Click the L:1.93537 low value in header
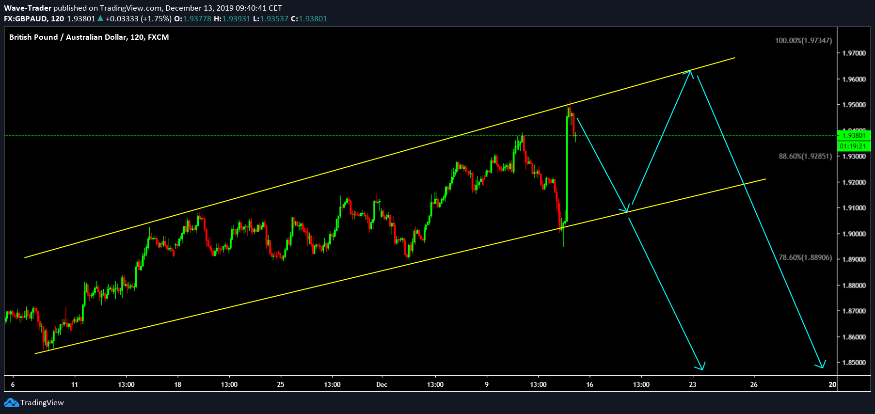 tap(270, 18)
